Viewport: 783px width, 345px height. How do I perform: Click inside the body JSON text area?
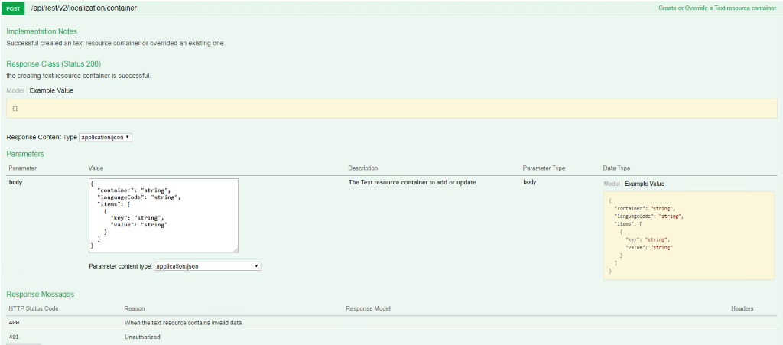click(x=163, y=215)
